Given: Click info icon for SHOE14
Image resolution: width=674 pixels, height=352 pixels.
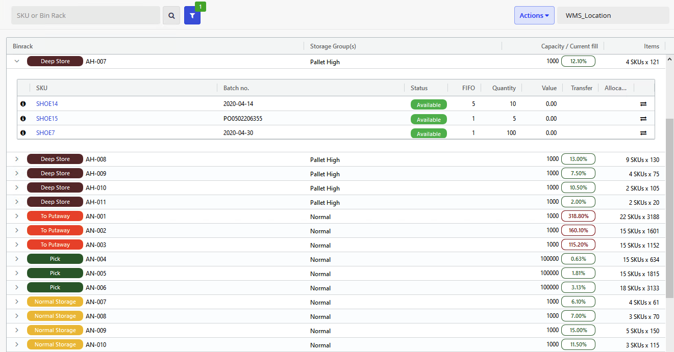Looking at the screenshot, I should [x=23, y=104].
